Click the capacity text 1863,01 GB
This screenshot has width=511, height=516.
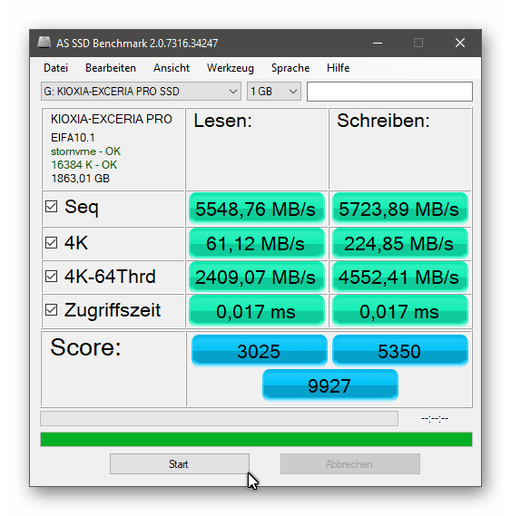point(81,179)
